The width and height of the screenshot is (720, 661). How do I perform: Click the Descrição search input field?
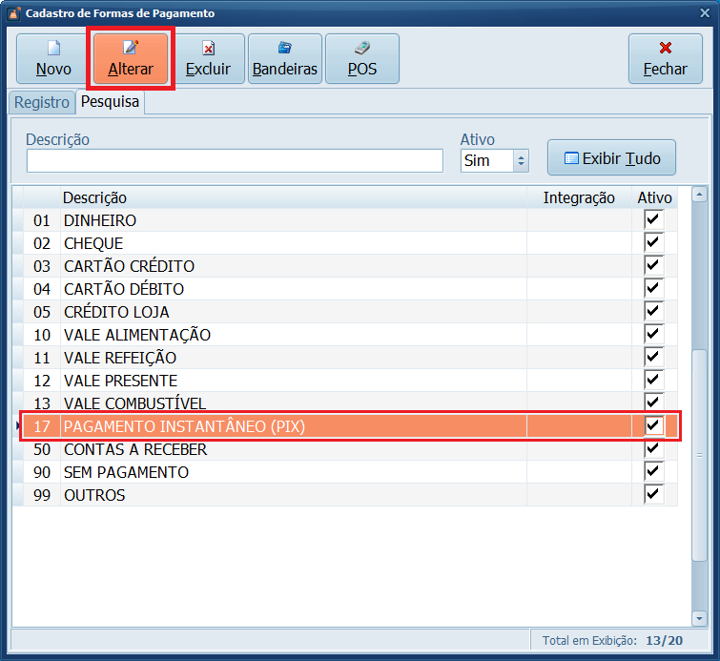(235, 161)
